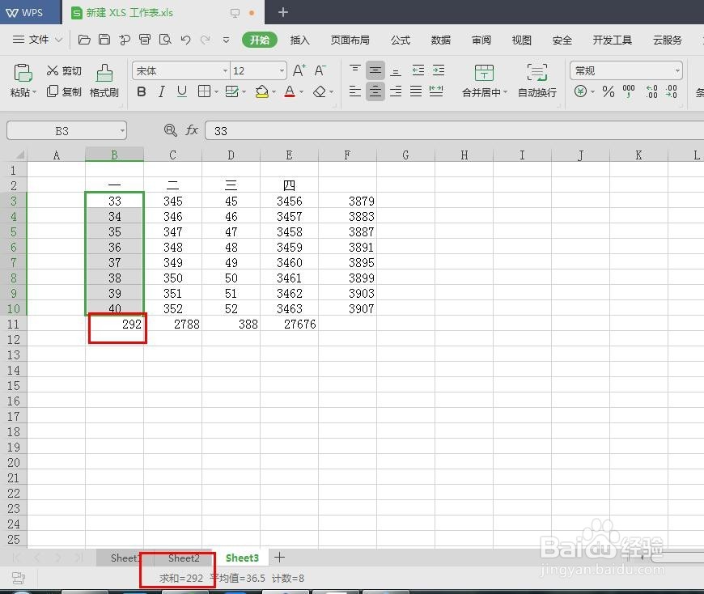This screenshot has height=594, width=704.
Task: Align text to top of cell
Action: 354,70
